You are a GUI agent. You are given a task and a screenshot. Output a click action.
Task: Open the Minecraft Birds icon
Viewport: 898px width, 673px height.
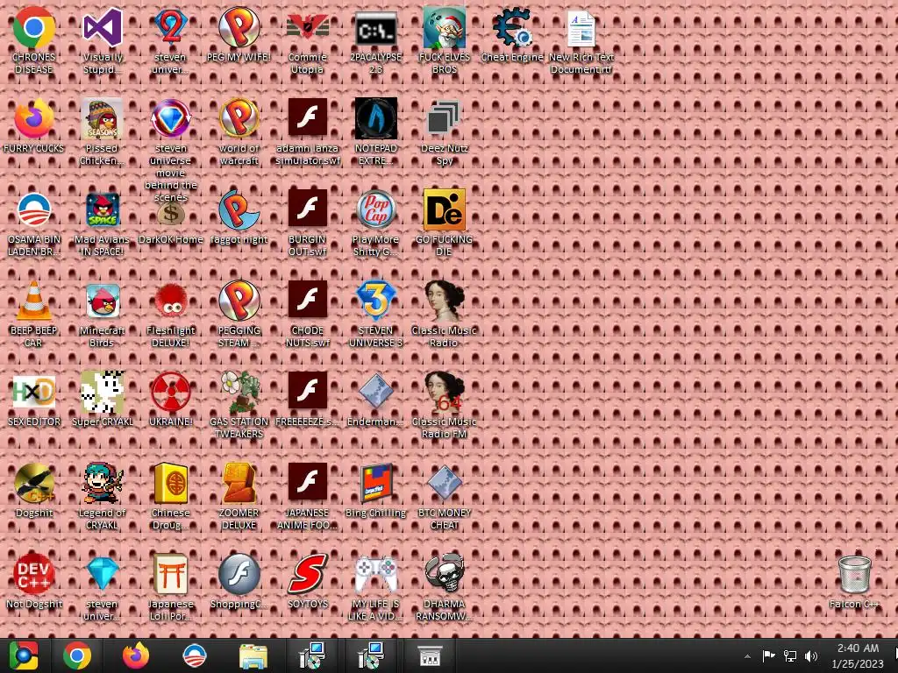click(x=102, y=314)
